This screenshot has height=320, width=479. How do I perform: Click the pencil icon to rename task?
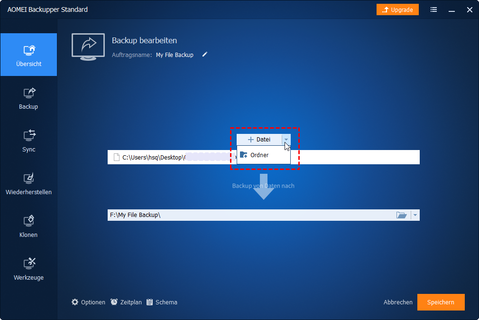click(205, 55)
